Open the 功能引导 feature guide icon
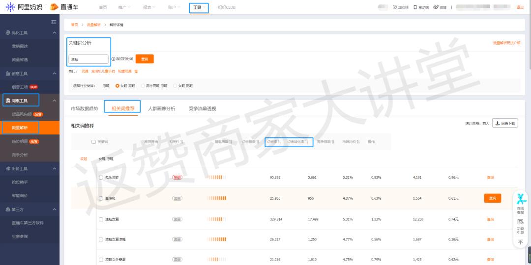 click(521, 222)
